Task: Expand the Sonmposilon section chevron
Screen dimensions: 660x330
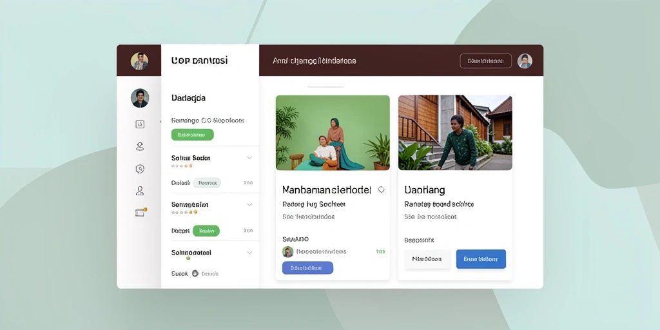Action: (x=249, y=204)
